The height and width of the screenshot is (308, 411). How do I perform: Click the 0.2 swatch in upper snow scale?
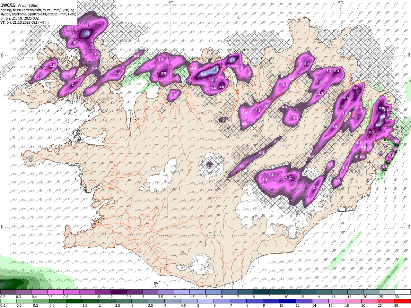8,292
